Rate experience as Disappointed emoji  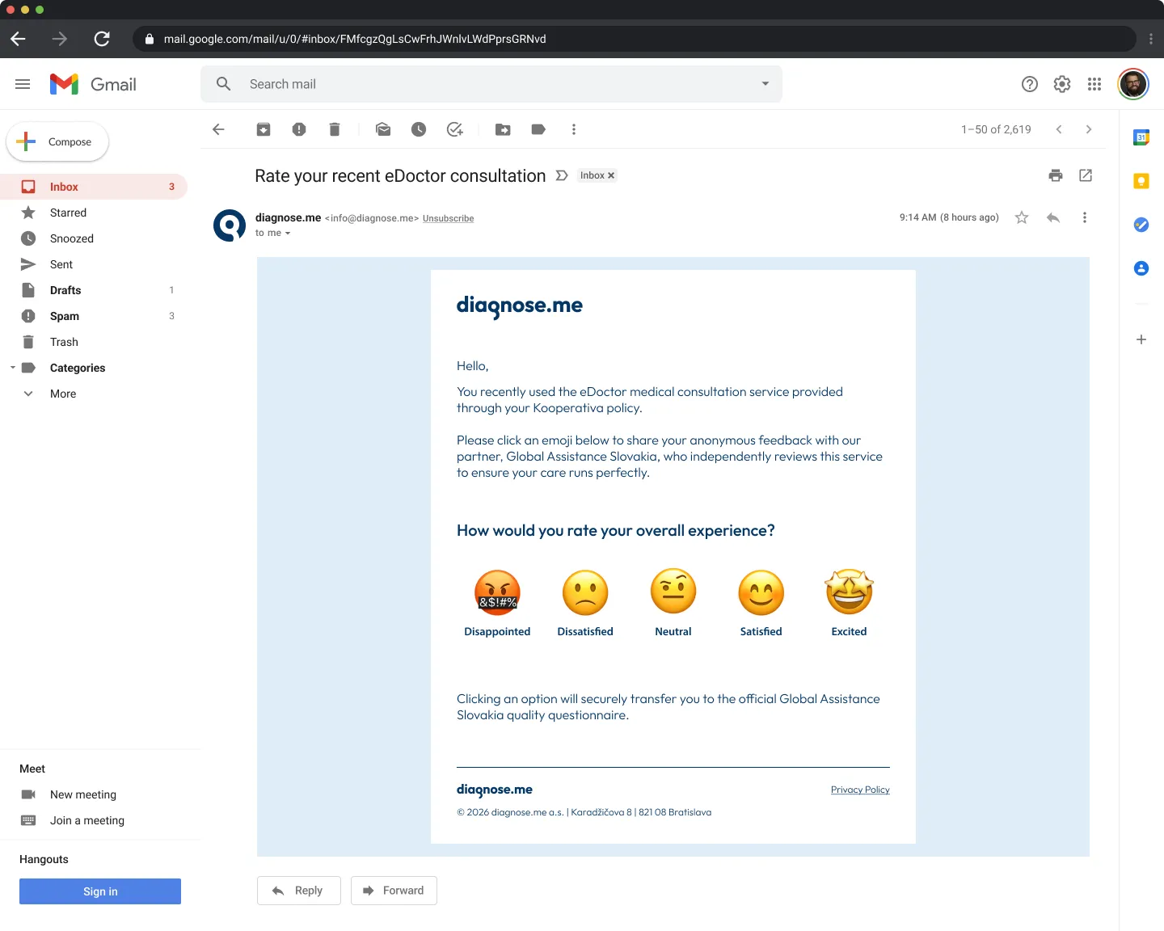497,593
